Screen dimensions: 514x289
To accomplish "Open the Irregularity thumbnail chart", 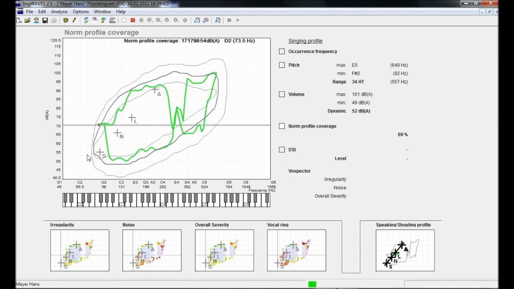I will tap(80, 250).
